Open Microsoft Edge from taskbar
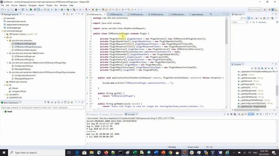The image size is (279, 156). click(77, 153)
